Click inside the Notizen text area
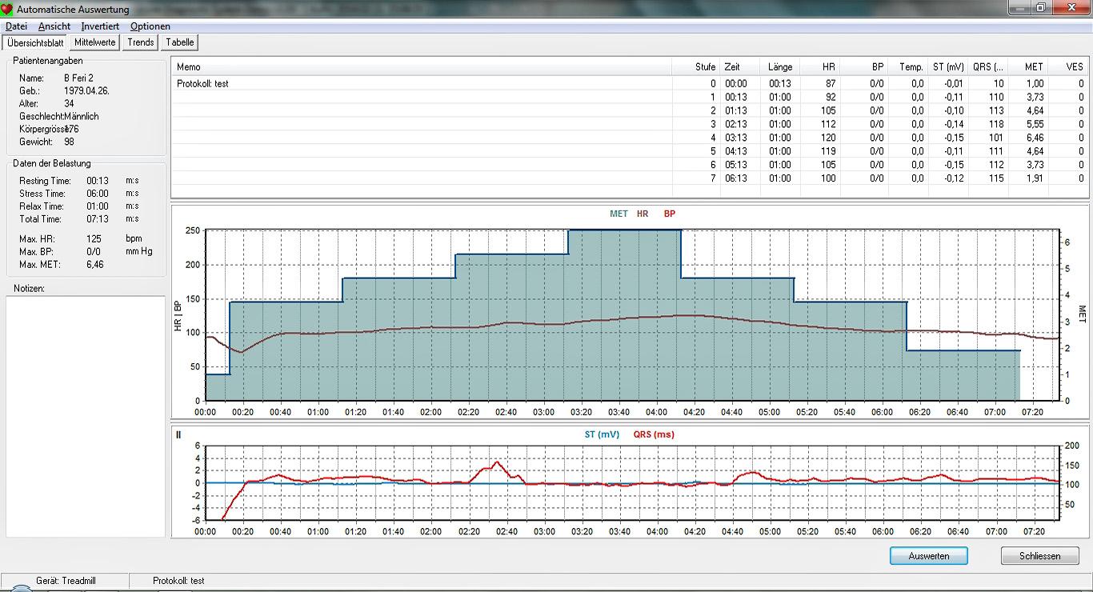1093x592 pixels. 85,416
